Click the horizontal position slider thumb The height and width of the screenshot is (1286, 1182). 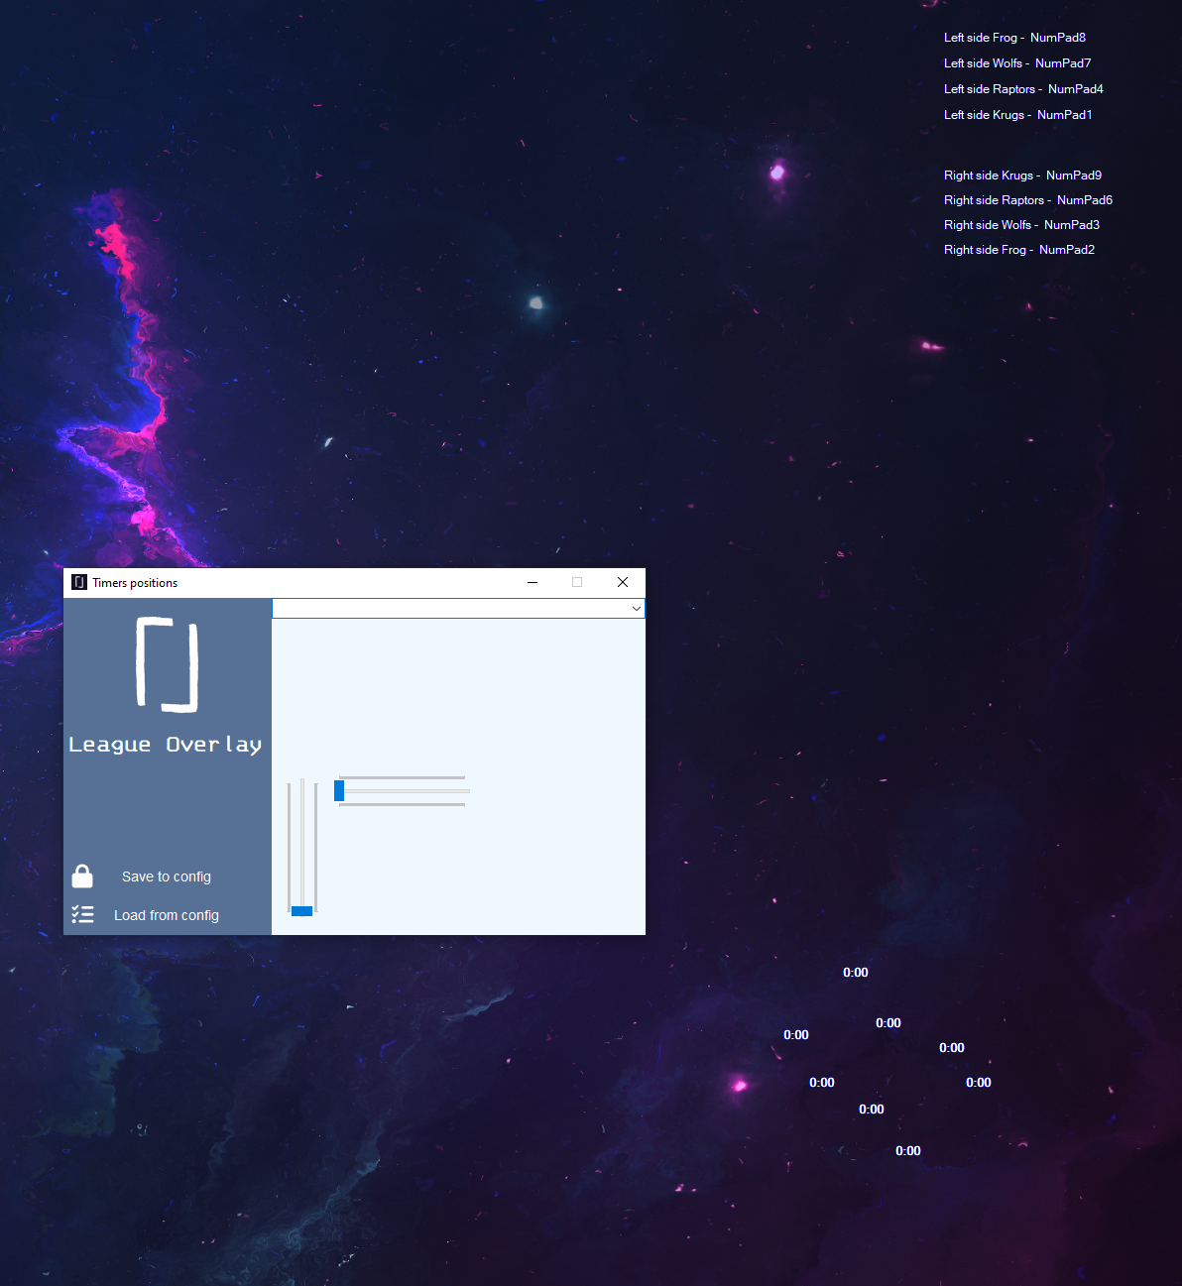point(339,790)
